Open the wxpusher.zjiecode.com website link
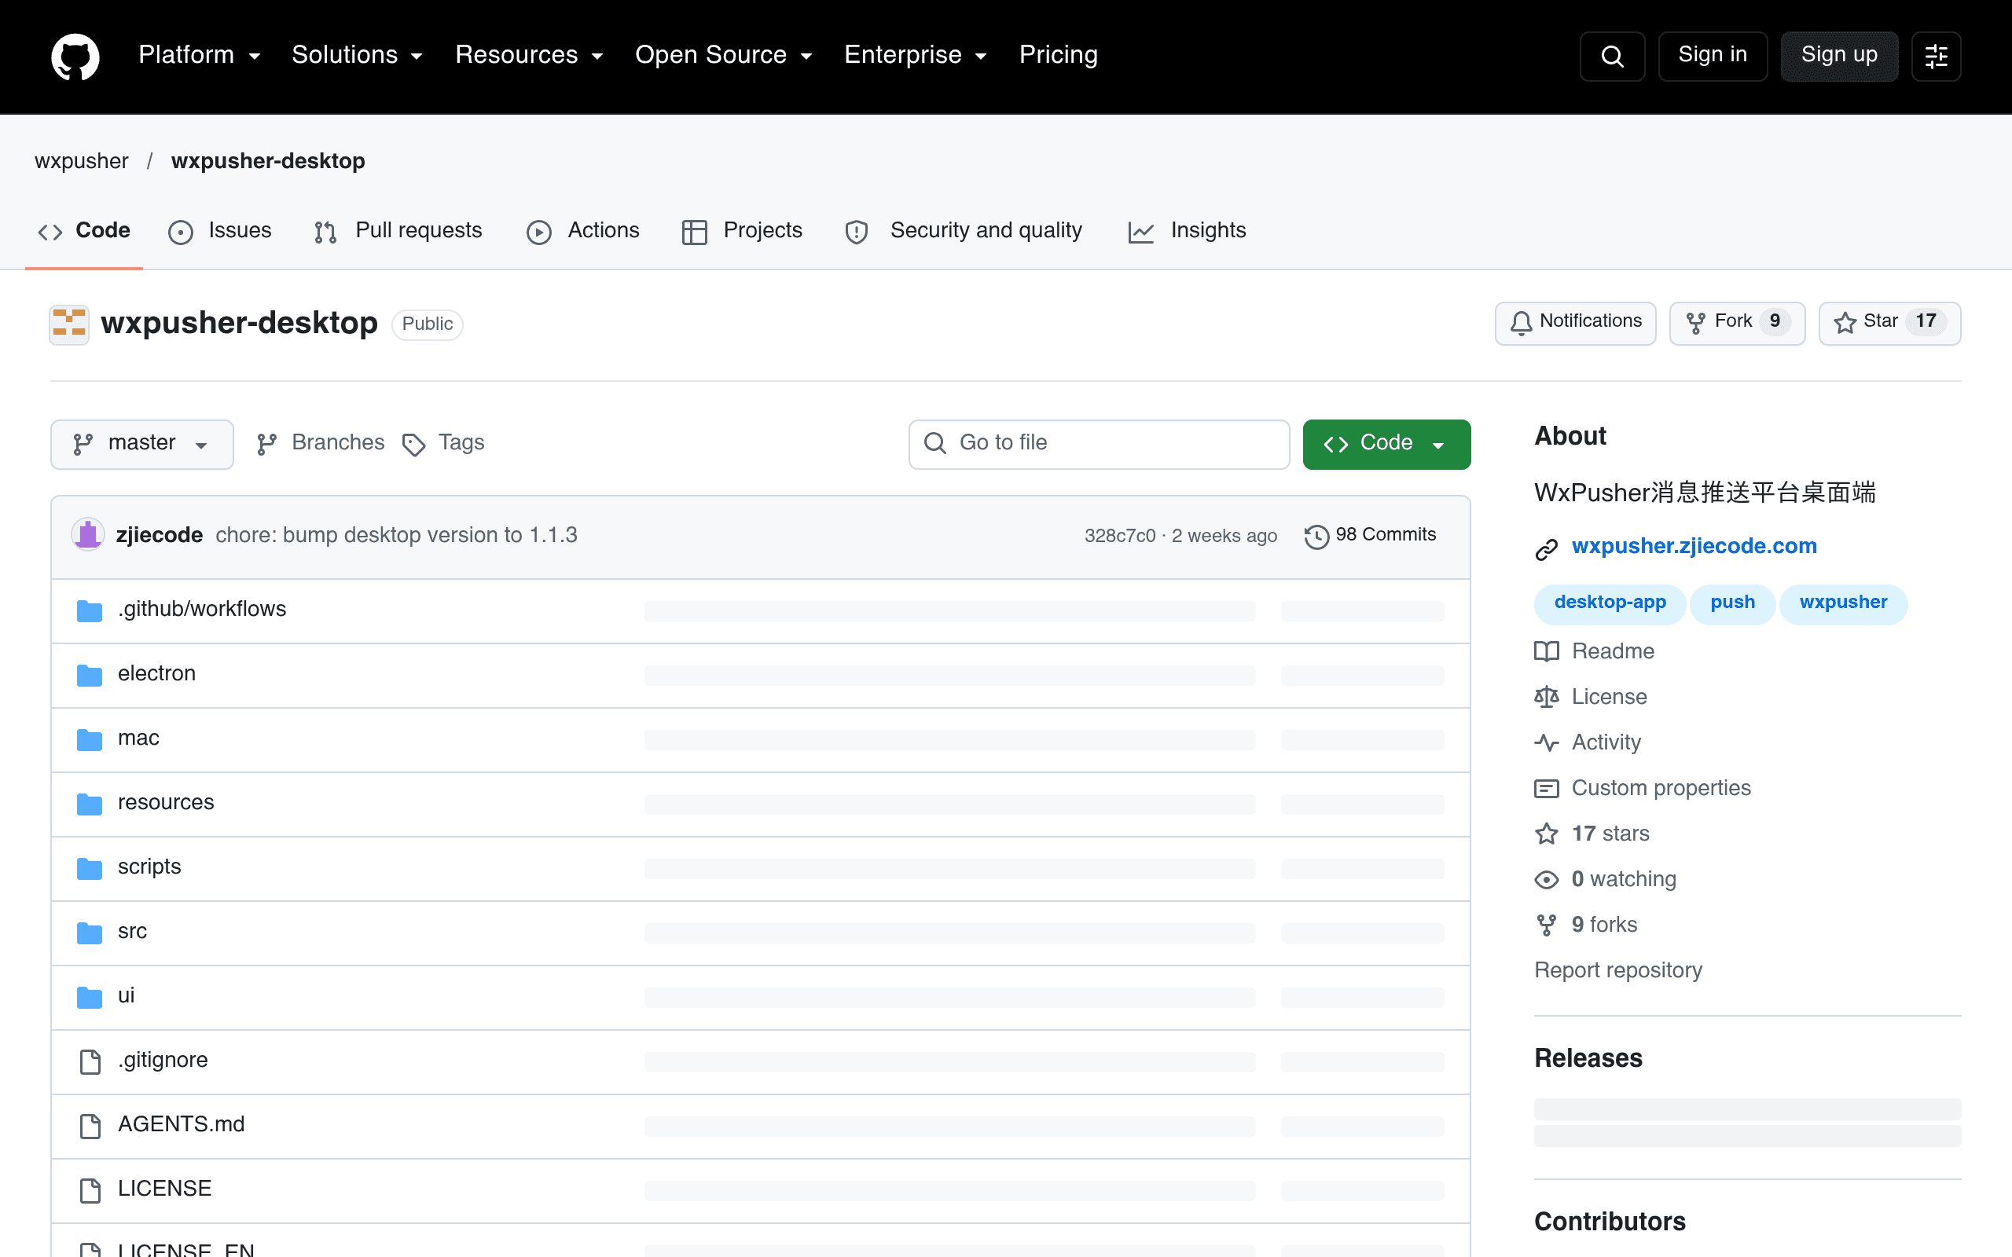The height and width of the screenshot is (1257, 2012). 1694,546
